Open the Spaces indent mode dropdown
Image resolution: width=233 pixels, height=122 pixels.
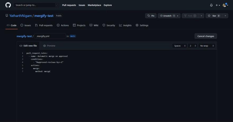coord(180,46)
